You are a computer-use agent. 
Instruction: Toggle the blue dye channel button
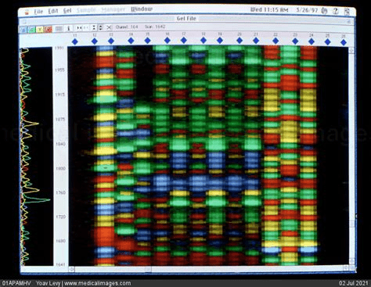click(x=23, y=30)
